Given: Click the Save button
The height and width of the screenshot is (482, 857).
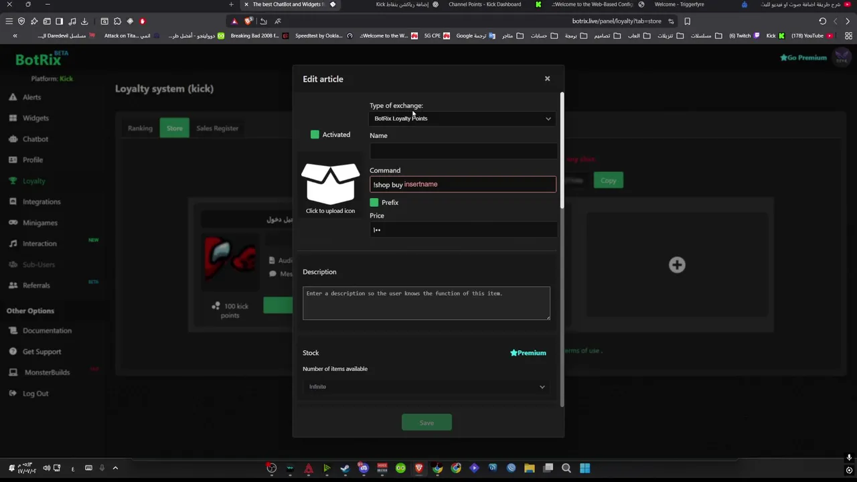Looking at the screenshot, I should tap(426, 423).
